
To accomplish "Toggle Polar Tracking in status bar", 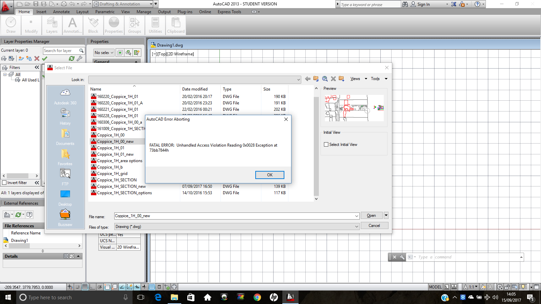I will click(100, 287).
